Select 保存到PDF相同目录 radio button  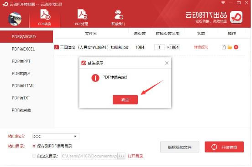click(34, 146)
